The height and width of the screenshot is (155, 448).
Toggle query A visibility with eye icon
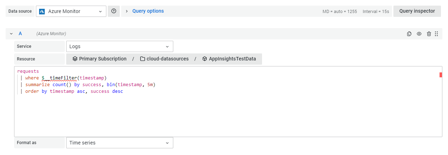pos(419,34)
